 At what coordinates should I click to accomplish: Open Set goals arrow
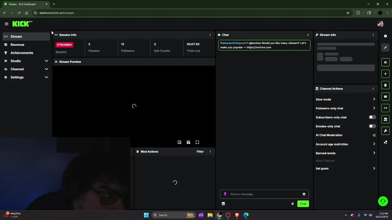click(x=374, y=168)
